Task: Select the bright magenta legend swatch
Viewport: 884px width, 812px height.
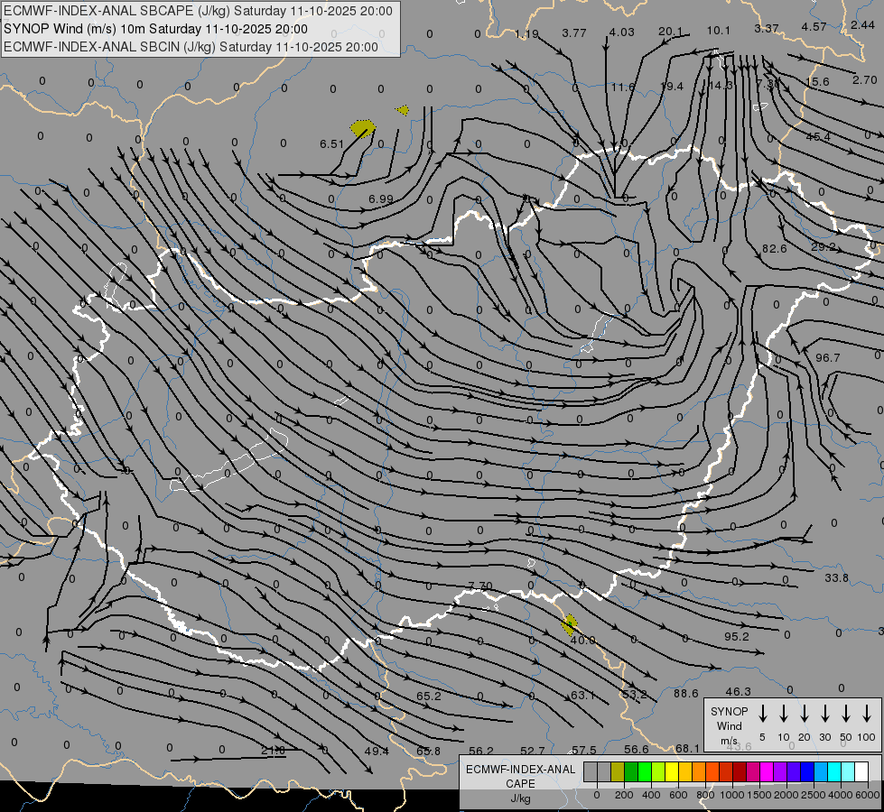Action: [x=767, y=772]
